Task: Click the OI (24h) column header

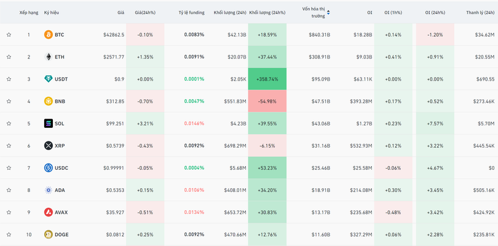Action: [x=437, y=12]
